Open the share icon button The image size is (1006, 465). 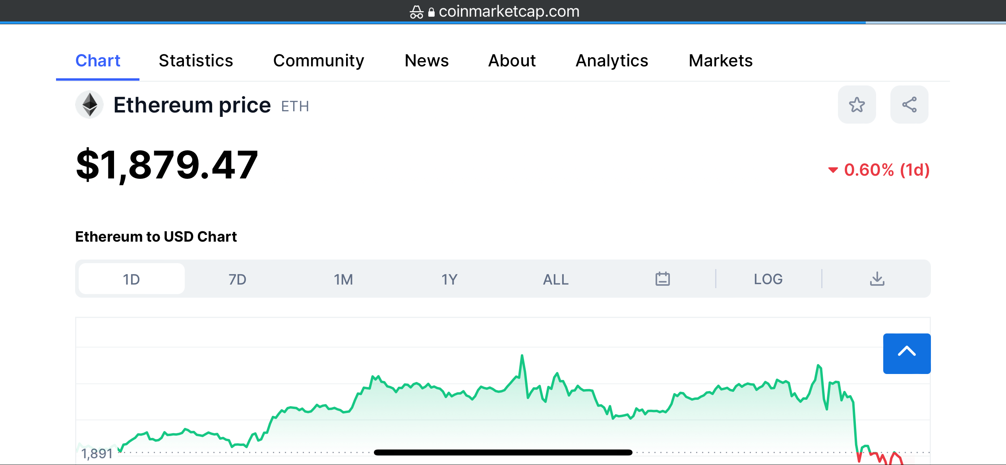[x=909, y=105]
